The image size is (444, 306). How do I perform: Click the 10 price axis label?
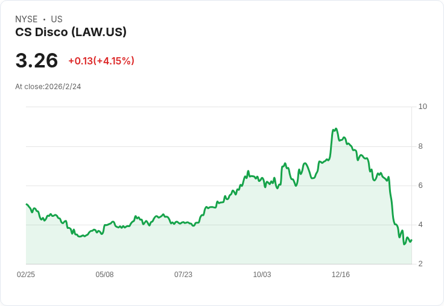422,107
